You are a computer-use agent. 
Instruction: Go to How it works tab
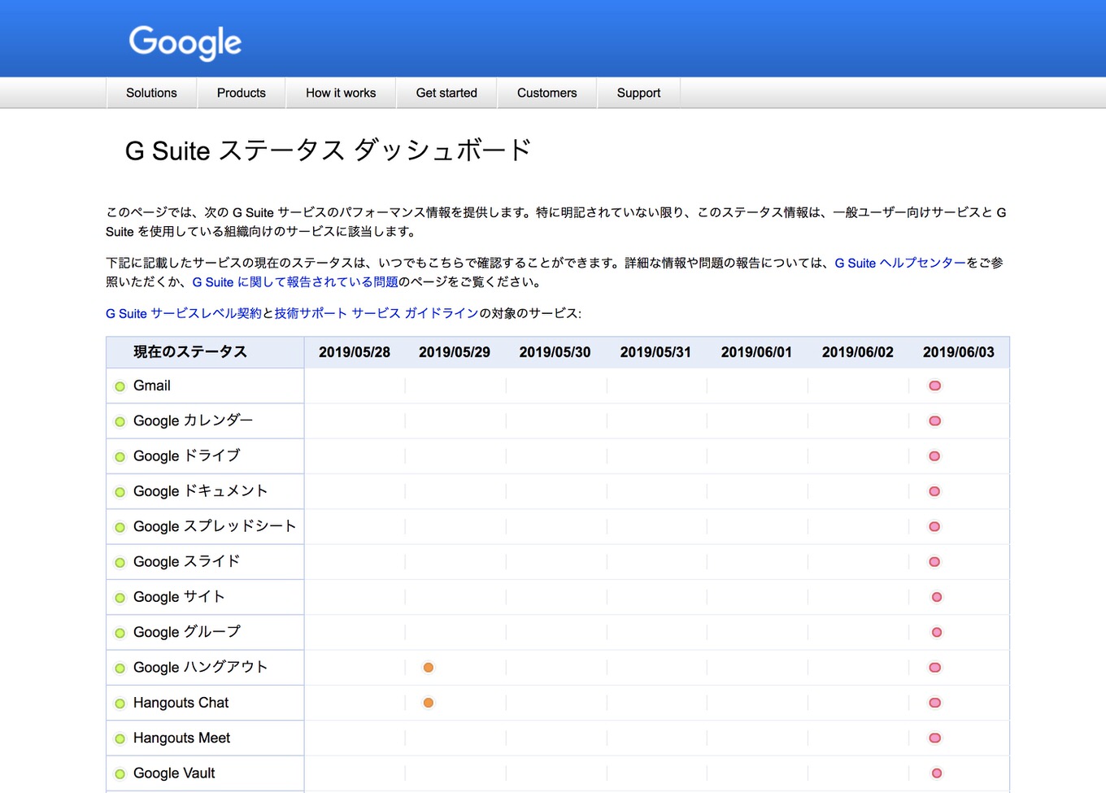coord(341,93)
